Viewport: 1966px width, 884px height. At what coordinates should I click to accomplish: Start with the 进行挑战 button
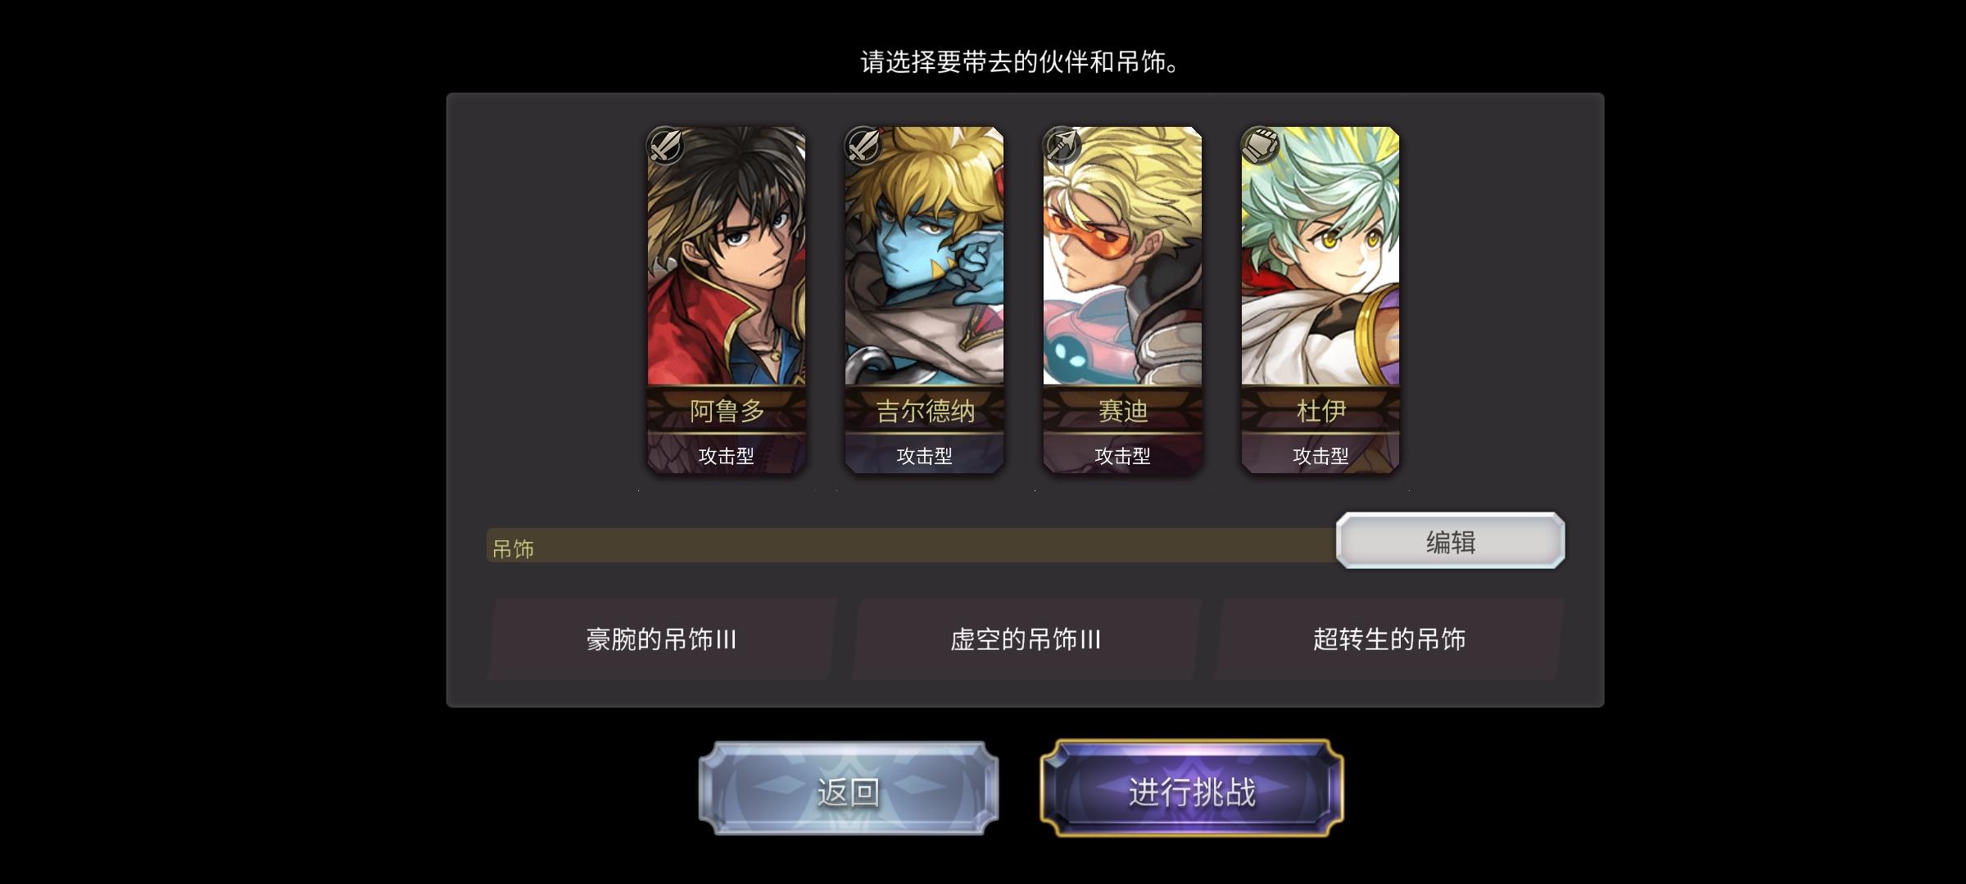[1192, 789]
